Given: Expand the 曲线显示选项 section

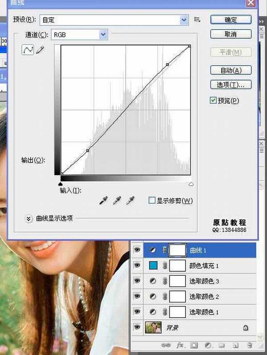Looking at the screenshot, I should pyautogui.click(x=29, y=218).
